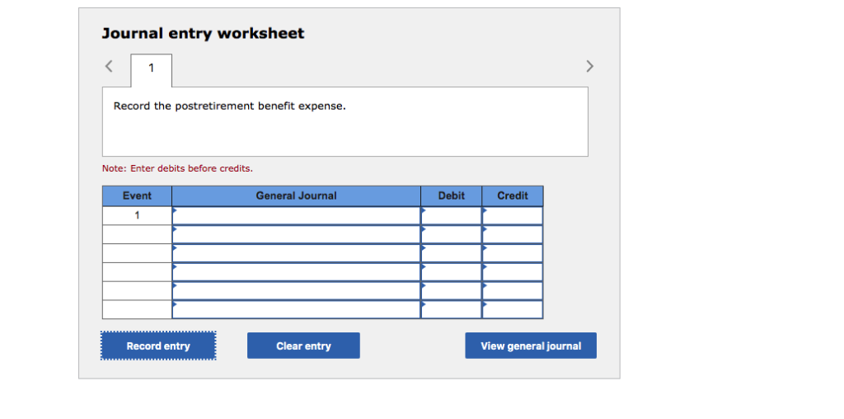This screenshot has height=419, width=844.
Task: Click the Clear entry button
Action: click(x=303, y=346)
